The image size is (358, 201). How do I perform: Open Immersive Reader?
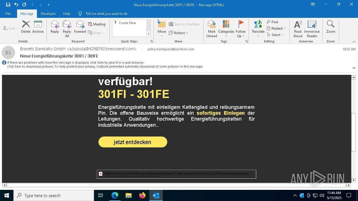(x=312, y=28)
